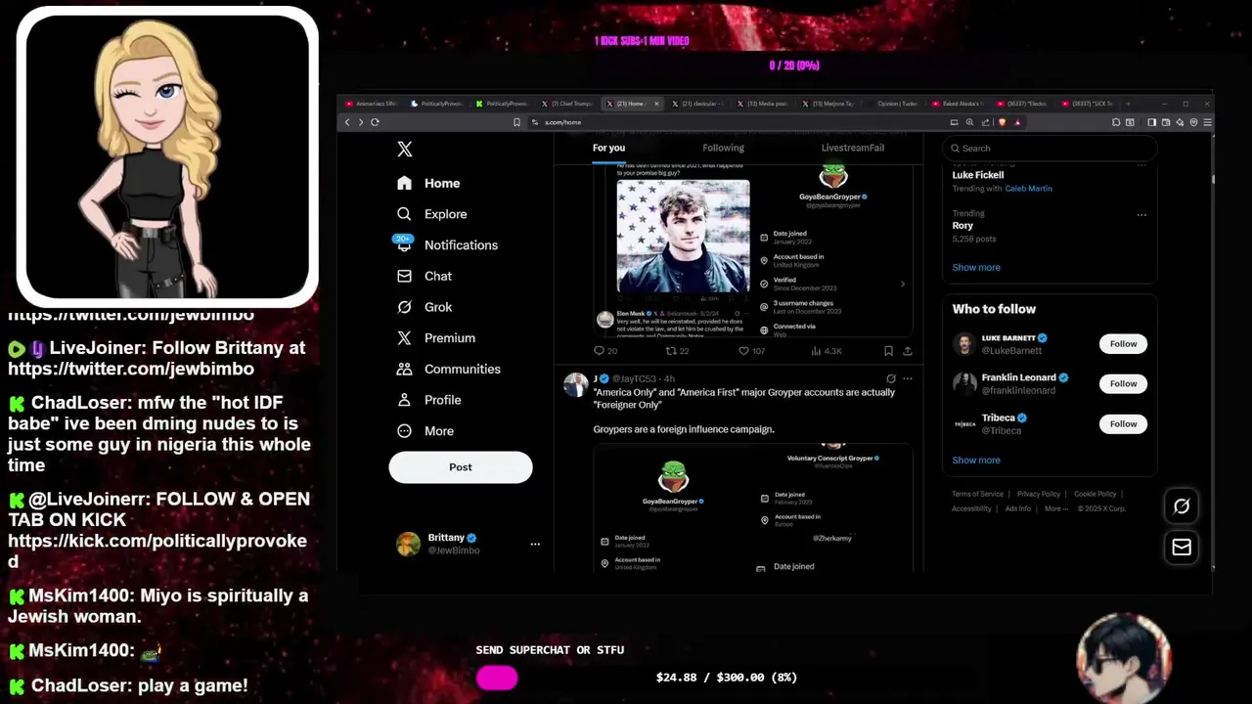Open Chat in the X sidebar
Screen dimensions: 1252x704
[x=425, y=276]
